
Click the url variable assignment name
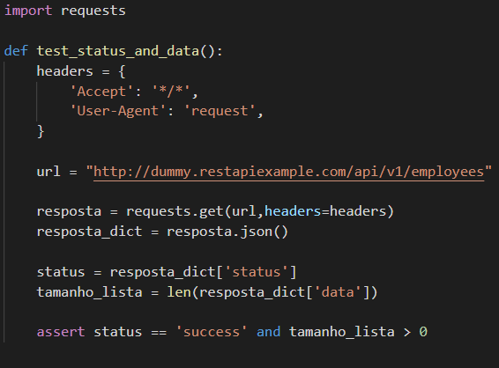coord(48,172)
